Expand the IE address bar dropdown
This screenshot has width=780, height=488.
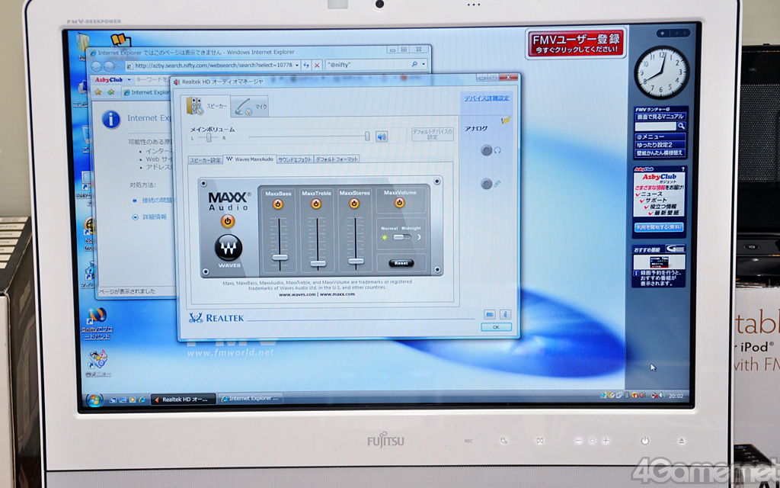pos(297,66)
